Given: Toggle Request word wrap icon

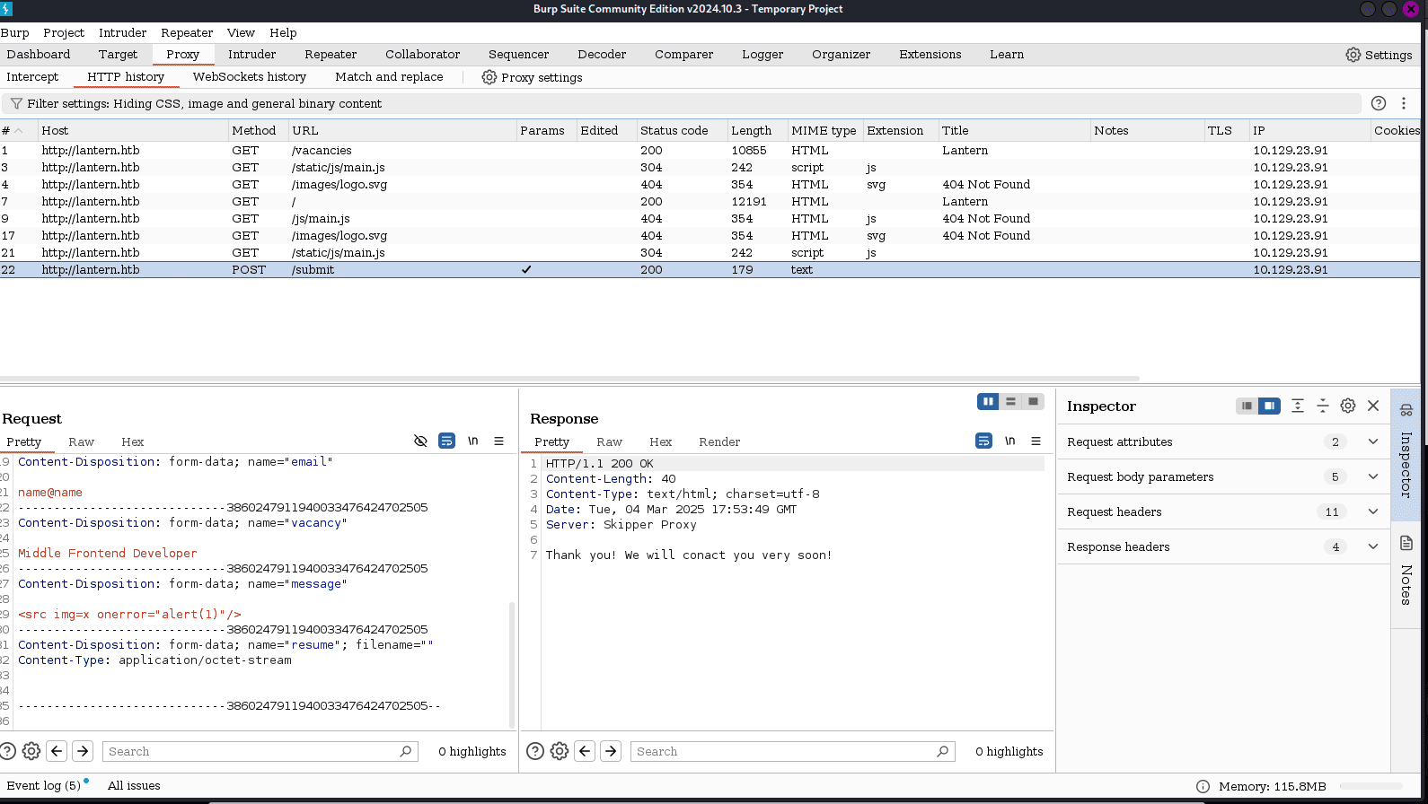Looking at the screenshot, I should coord(446,441).
